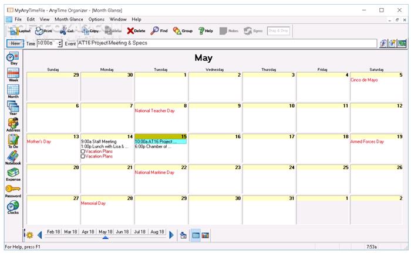Open the File menu
The image size is (411, 254).
[x=18, y=19]
